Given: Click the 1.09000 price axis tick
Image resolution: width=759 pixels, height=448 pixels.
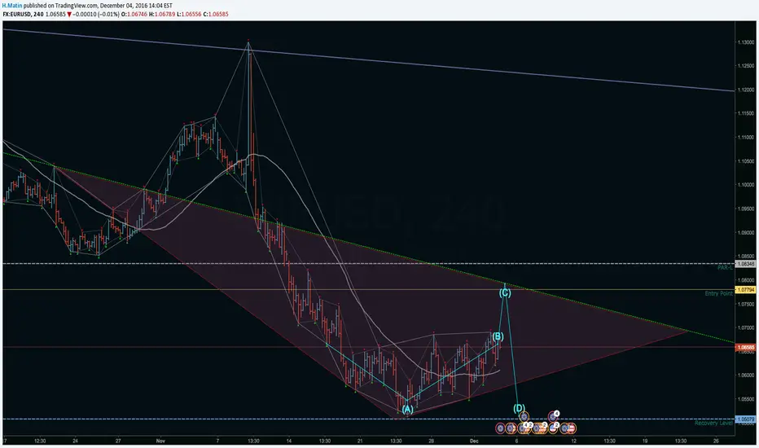Looking at the screenshot, I should (x=746, y=232).
